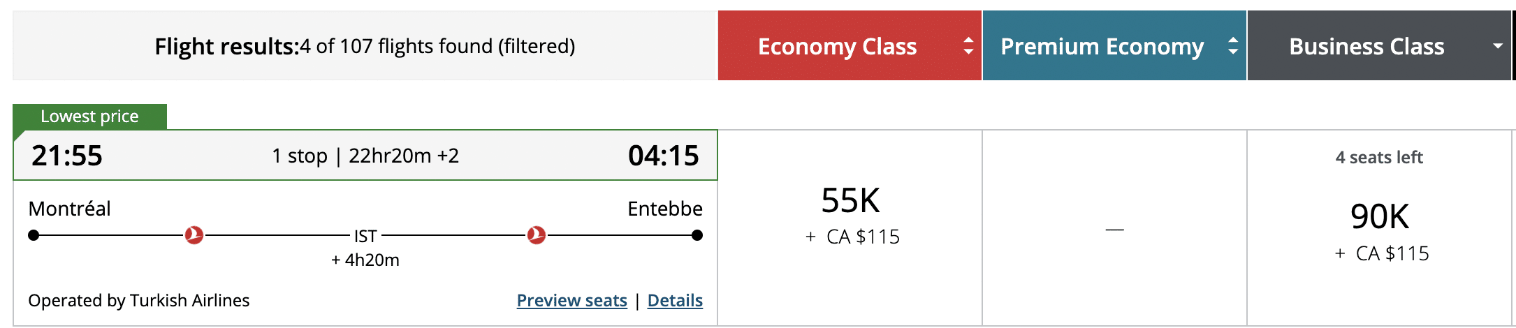Click sort arrows on Premium Economy header
This screenshot has height=328, width=1516.
[1233, 46]
